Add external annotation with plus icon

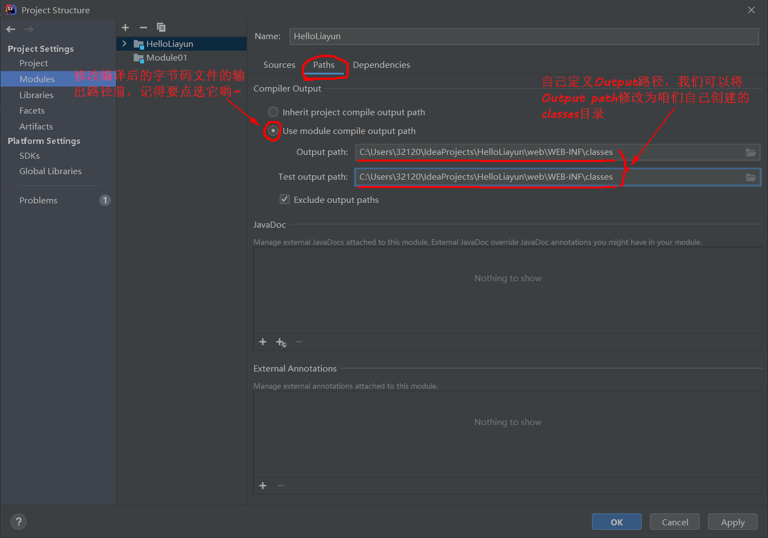point(263,486)
